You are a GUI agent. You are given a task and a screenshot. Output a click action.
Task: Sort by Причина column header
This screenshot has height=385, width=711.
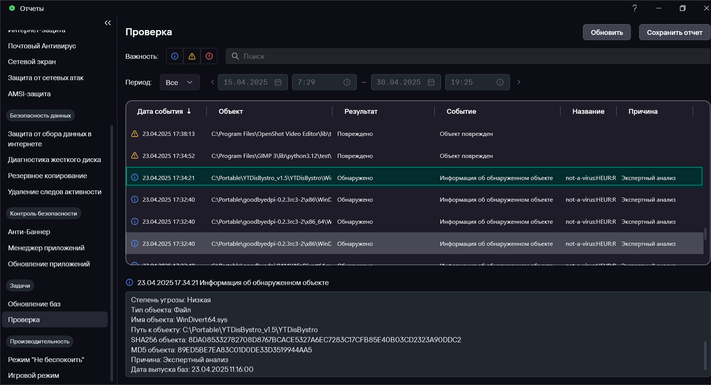(x=643, y=111)
